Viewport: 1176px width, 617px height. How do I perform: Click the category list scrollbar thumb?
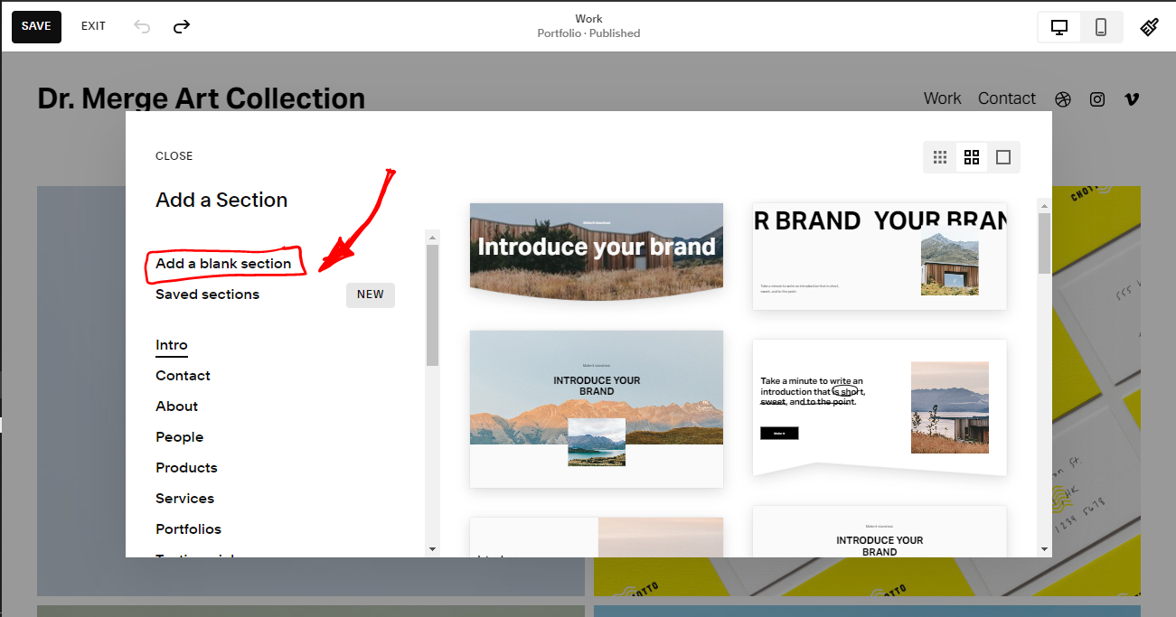pyautogui.click(x=432, y=305)
